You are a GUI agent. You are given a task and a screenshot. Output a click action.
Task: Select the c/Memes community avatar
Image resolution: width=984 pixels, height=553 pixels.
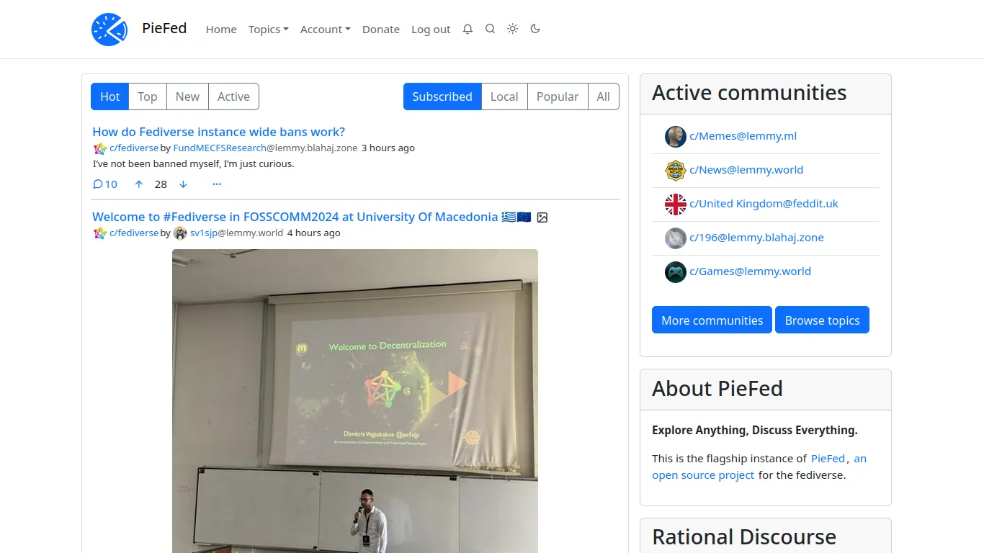pos(675,136)
